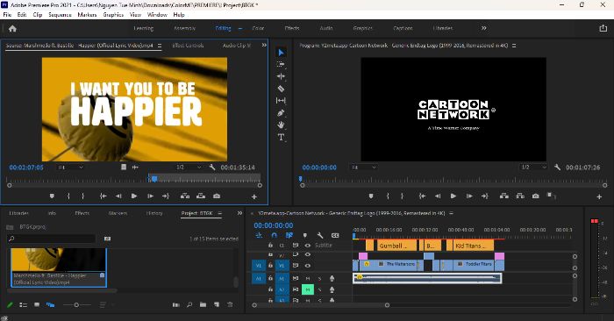Export frame from Program monitor

535,196
